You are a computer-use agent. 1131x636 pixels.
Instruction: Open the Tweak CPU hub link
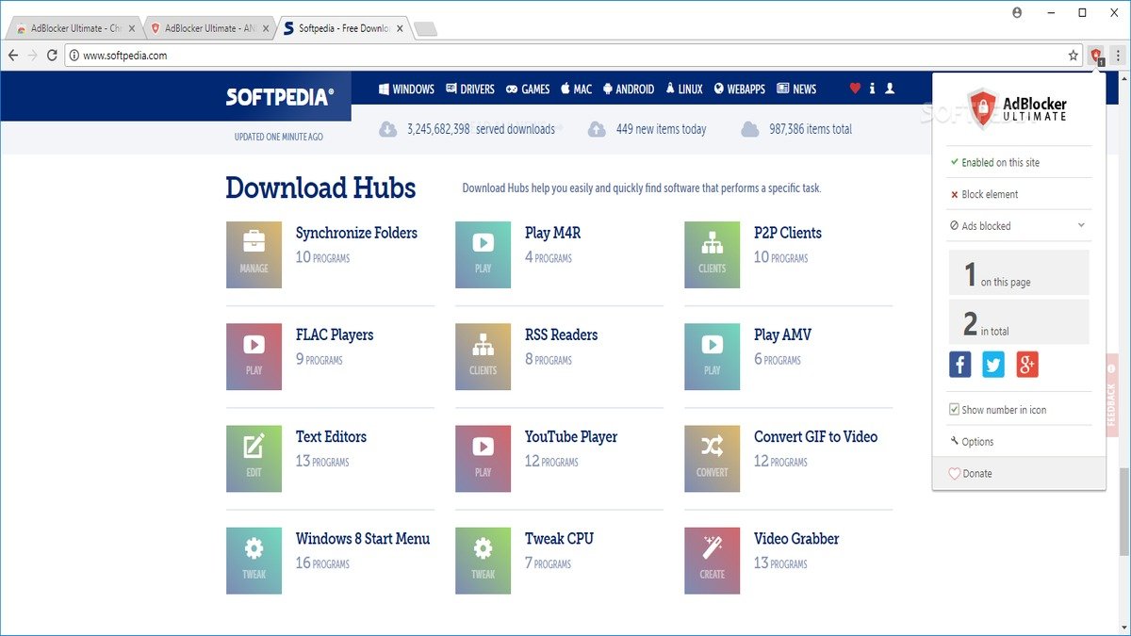559,538
